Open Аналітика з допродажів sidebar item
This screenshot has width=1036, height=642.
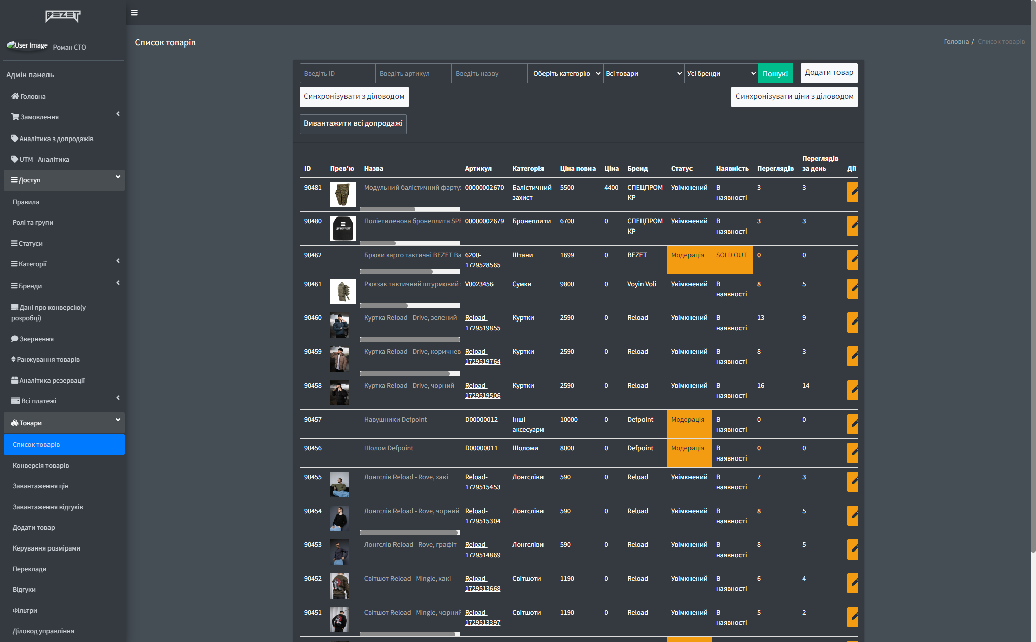pos(64,139)
